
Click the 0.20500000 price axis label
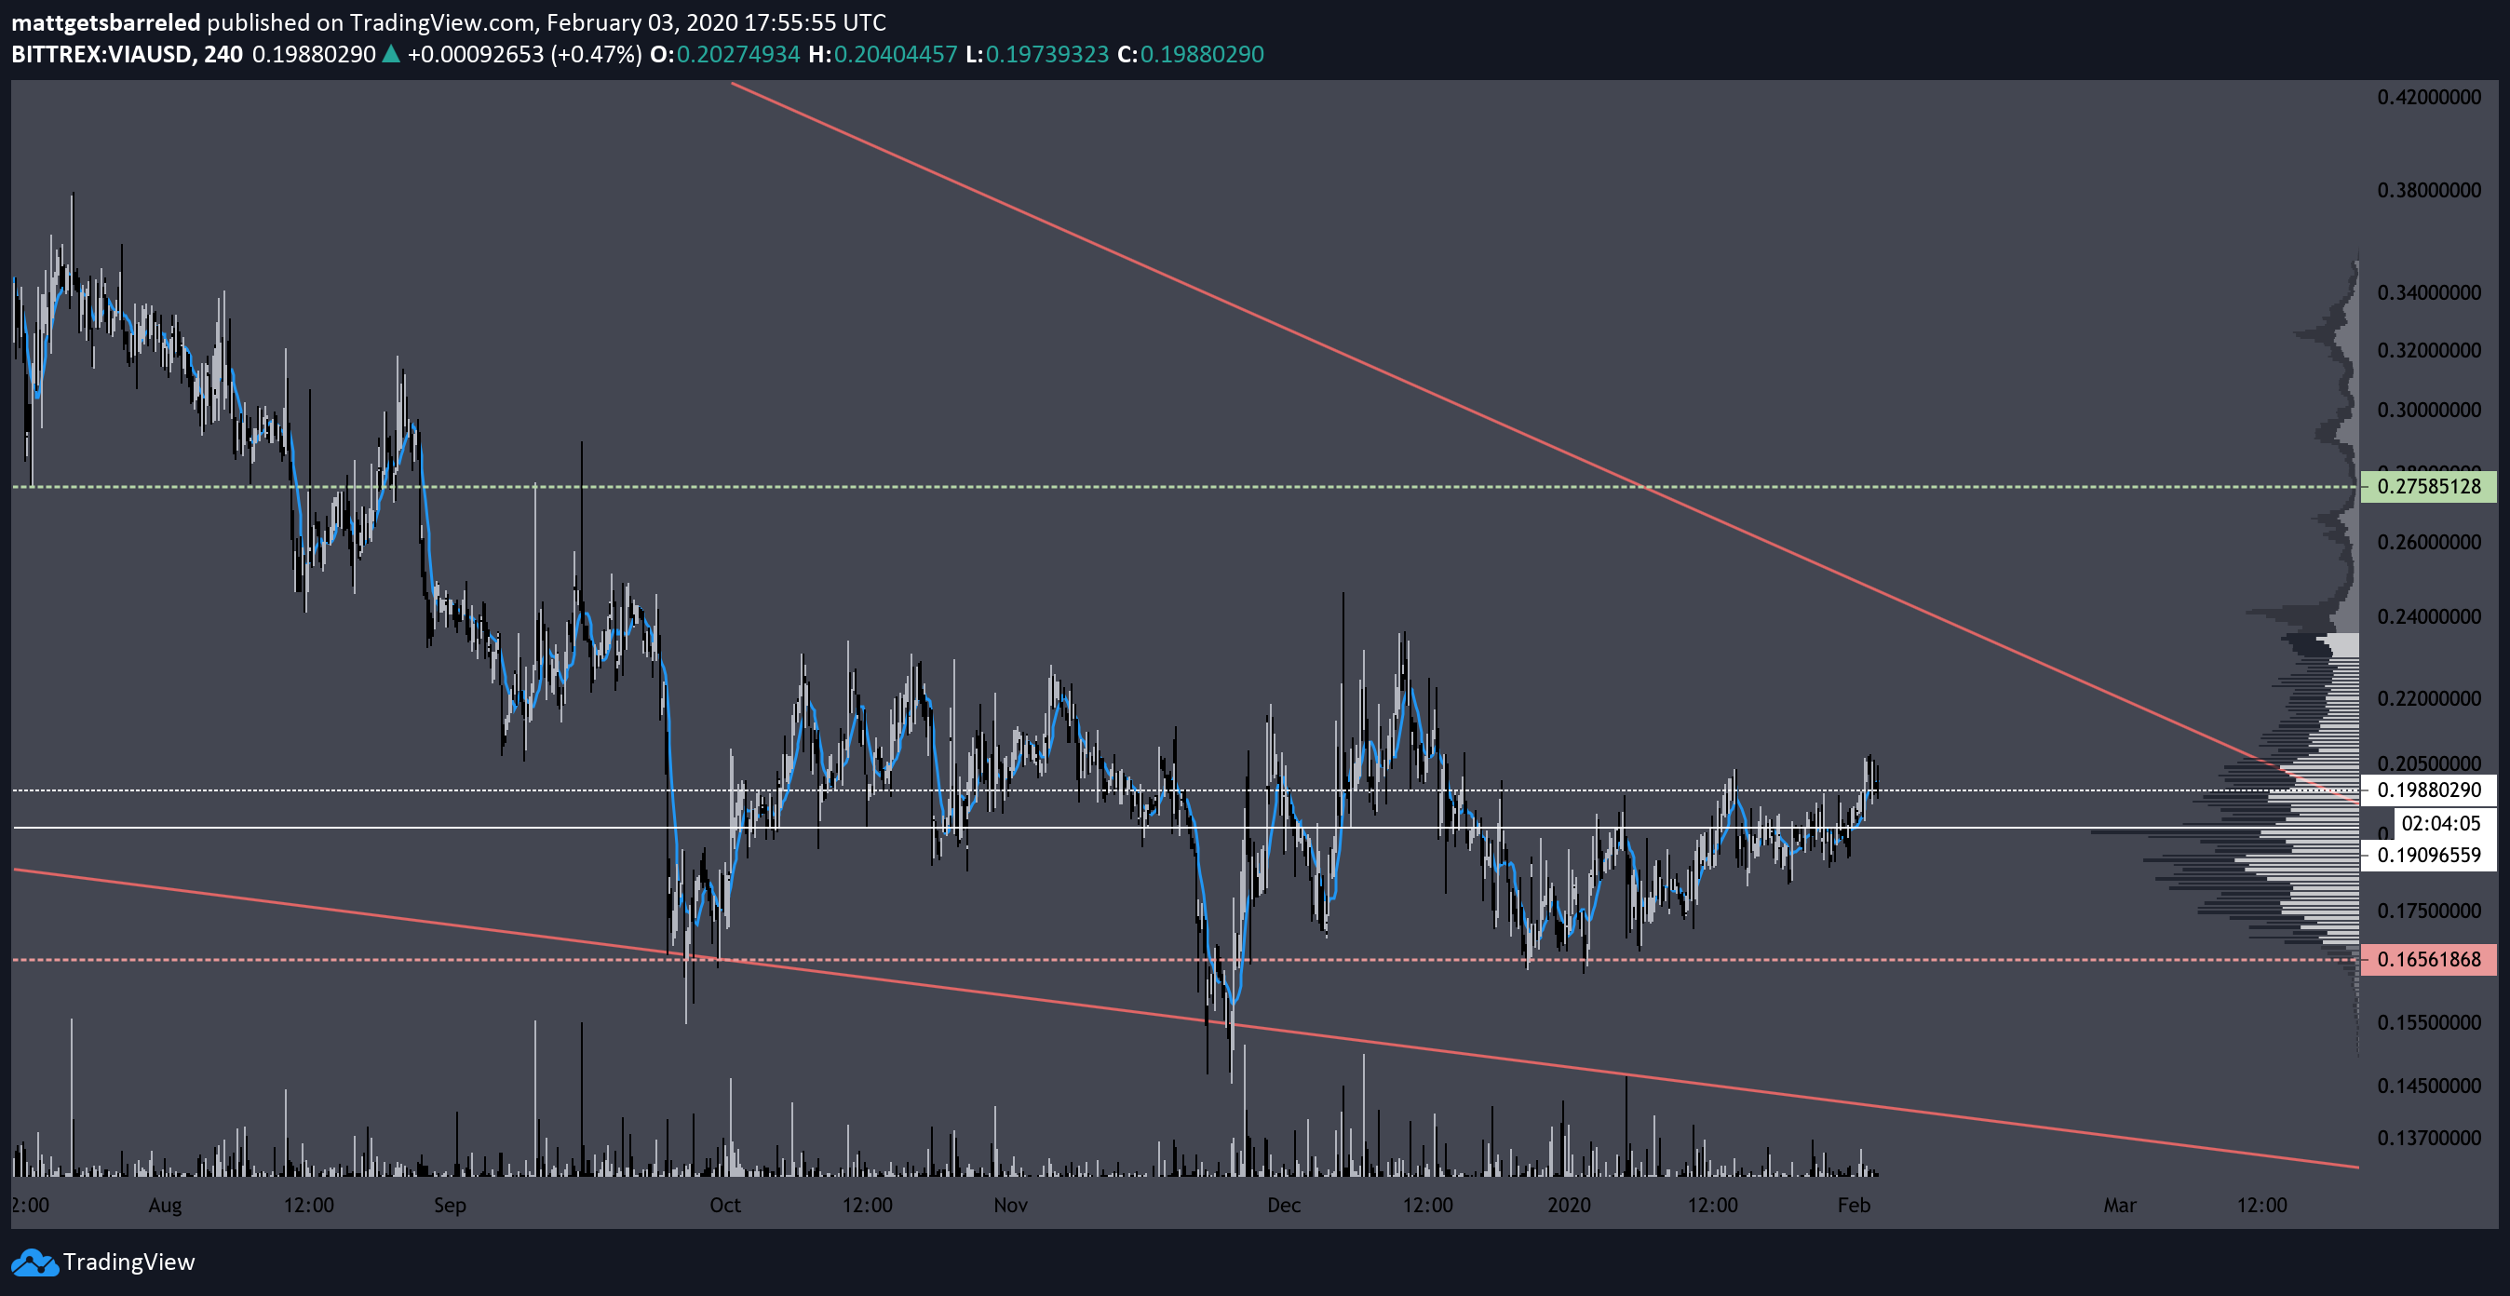click(x=2428, y=763)
